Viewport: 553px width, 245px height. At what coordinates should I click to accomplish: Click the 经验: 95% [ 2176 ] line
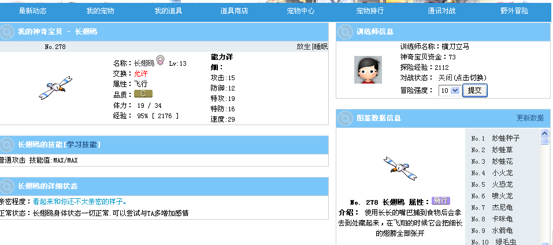(146, 116)
